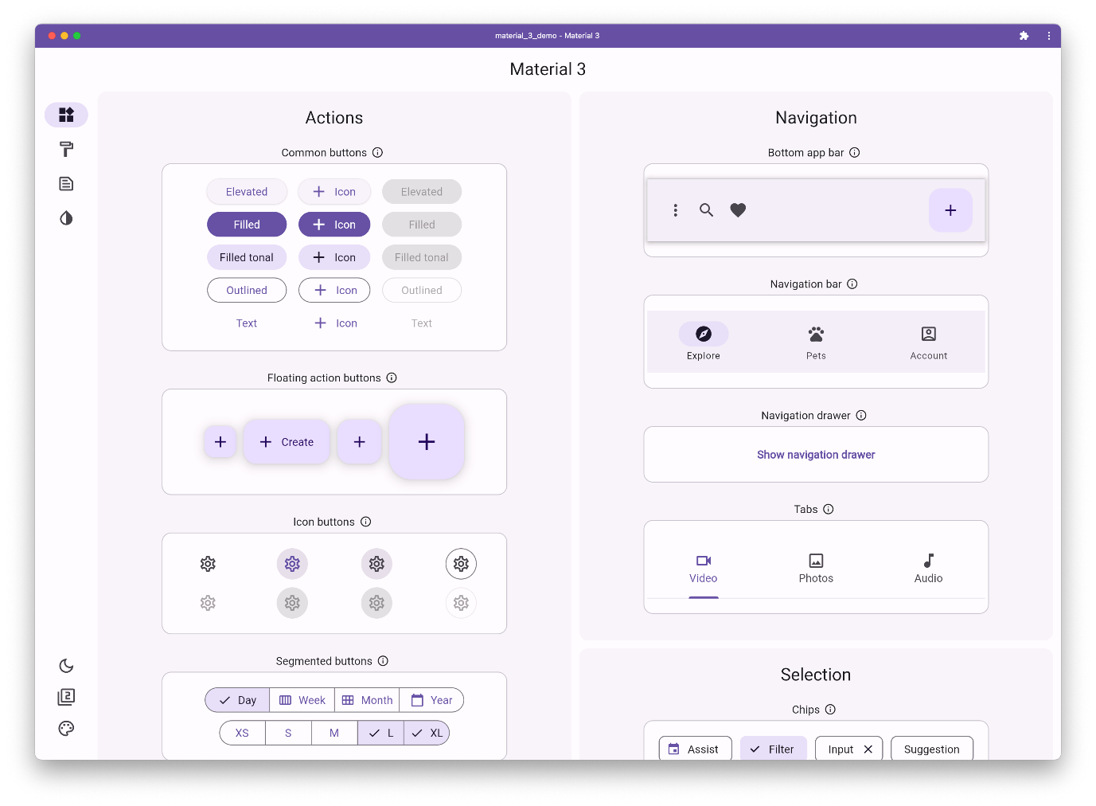Select Explore in the navigation bar

(704, 342)
